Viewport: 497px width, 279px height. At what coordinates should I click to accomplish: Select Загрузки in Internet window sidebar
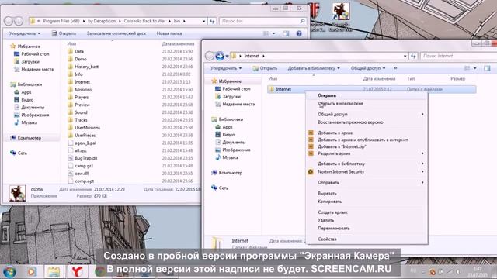(231, 96)
